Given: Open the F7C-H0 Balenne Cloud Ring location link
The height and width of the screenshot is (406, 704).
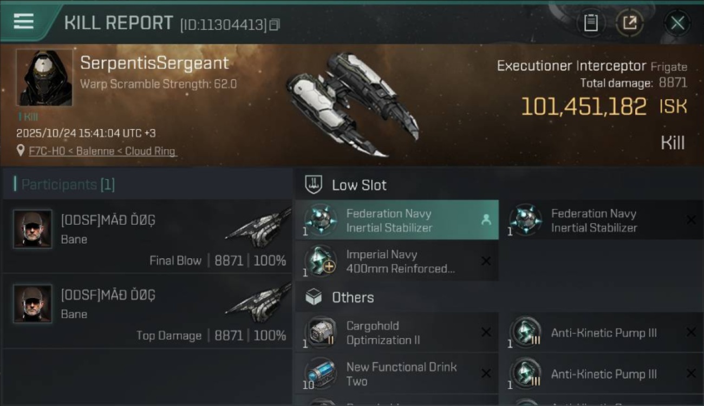Looking at the screenshot, I should coord(103,151).
